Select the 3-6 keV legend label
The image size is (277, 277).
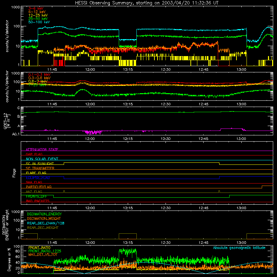point(36,8)
